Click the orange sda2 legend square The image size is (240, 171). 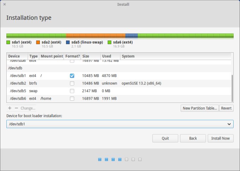(x=38, y=42)
